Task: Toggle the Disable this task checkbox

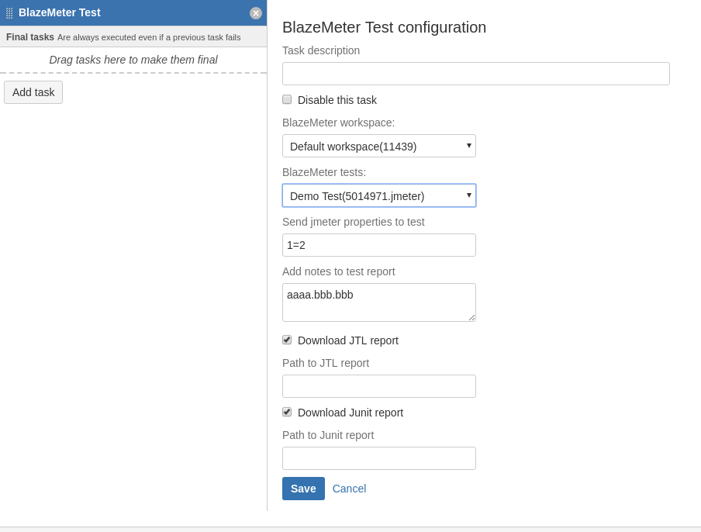Action: click(x=287, y=99)
